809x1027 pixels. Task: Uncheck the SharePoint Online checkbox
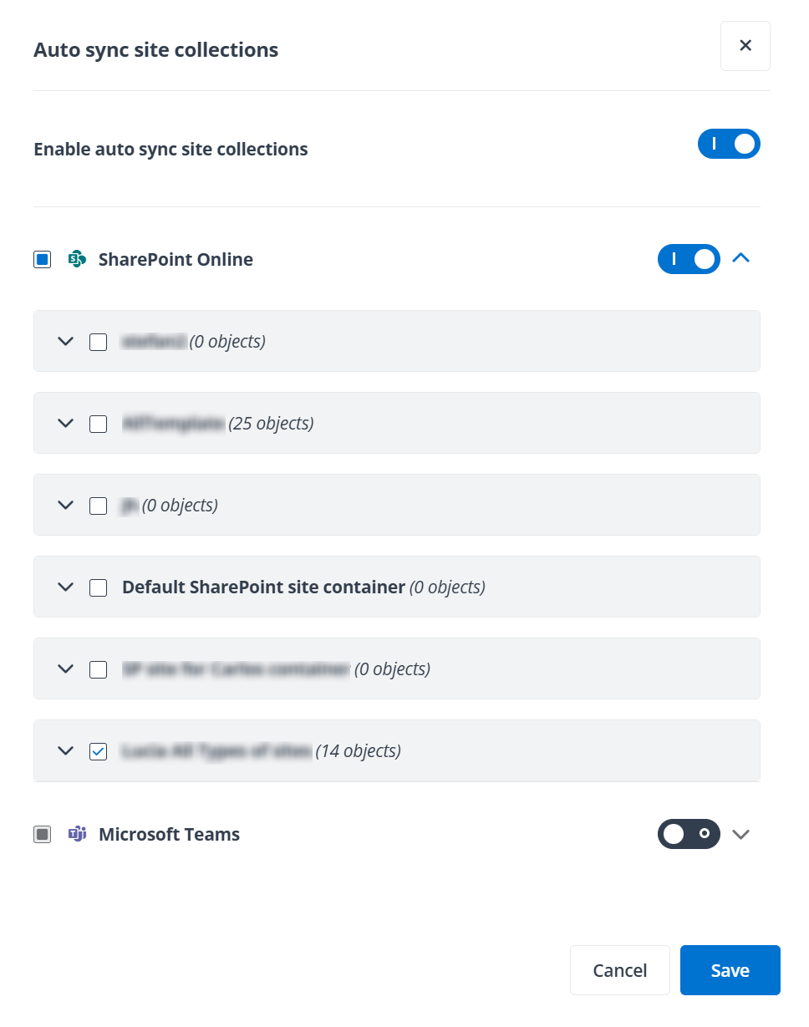pos(42,259)
